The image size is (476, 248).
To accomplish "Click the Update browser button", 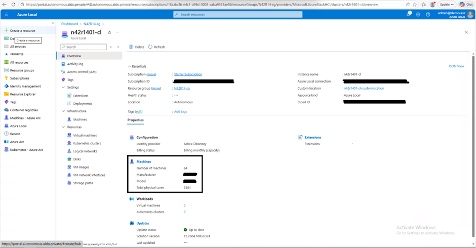I will [447, 5].
